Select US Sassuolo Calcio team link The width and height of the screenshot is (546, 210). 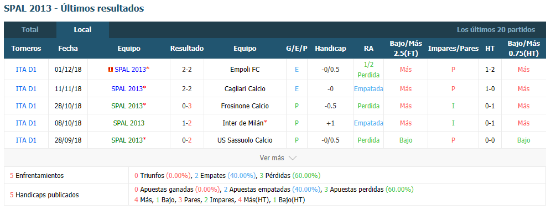245,140
